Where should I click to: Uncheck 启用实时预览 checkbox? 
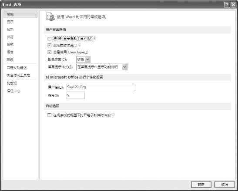49,45
